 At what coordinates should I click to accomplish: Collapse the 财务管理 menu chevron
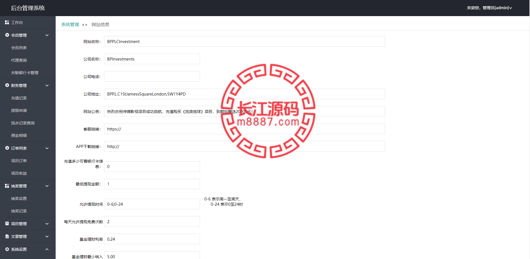(x=47, y=86)
